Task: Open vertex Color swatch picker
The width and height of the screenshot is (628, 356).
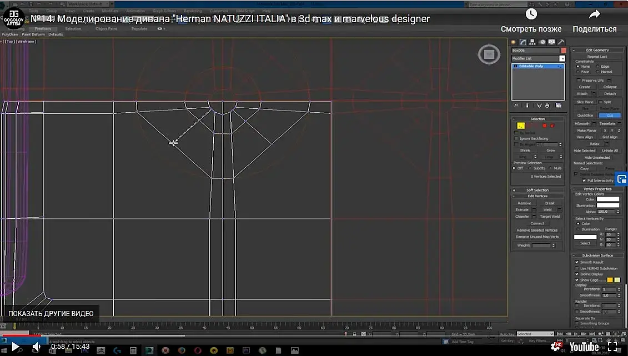Action: coord(608,199)
